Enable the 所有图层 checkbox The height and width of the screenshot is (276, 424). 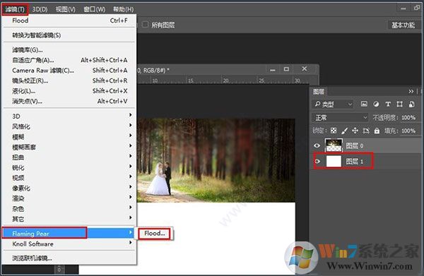tap(145, 25)
